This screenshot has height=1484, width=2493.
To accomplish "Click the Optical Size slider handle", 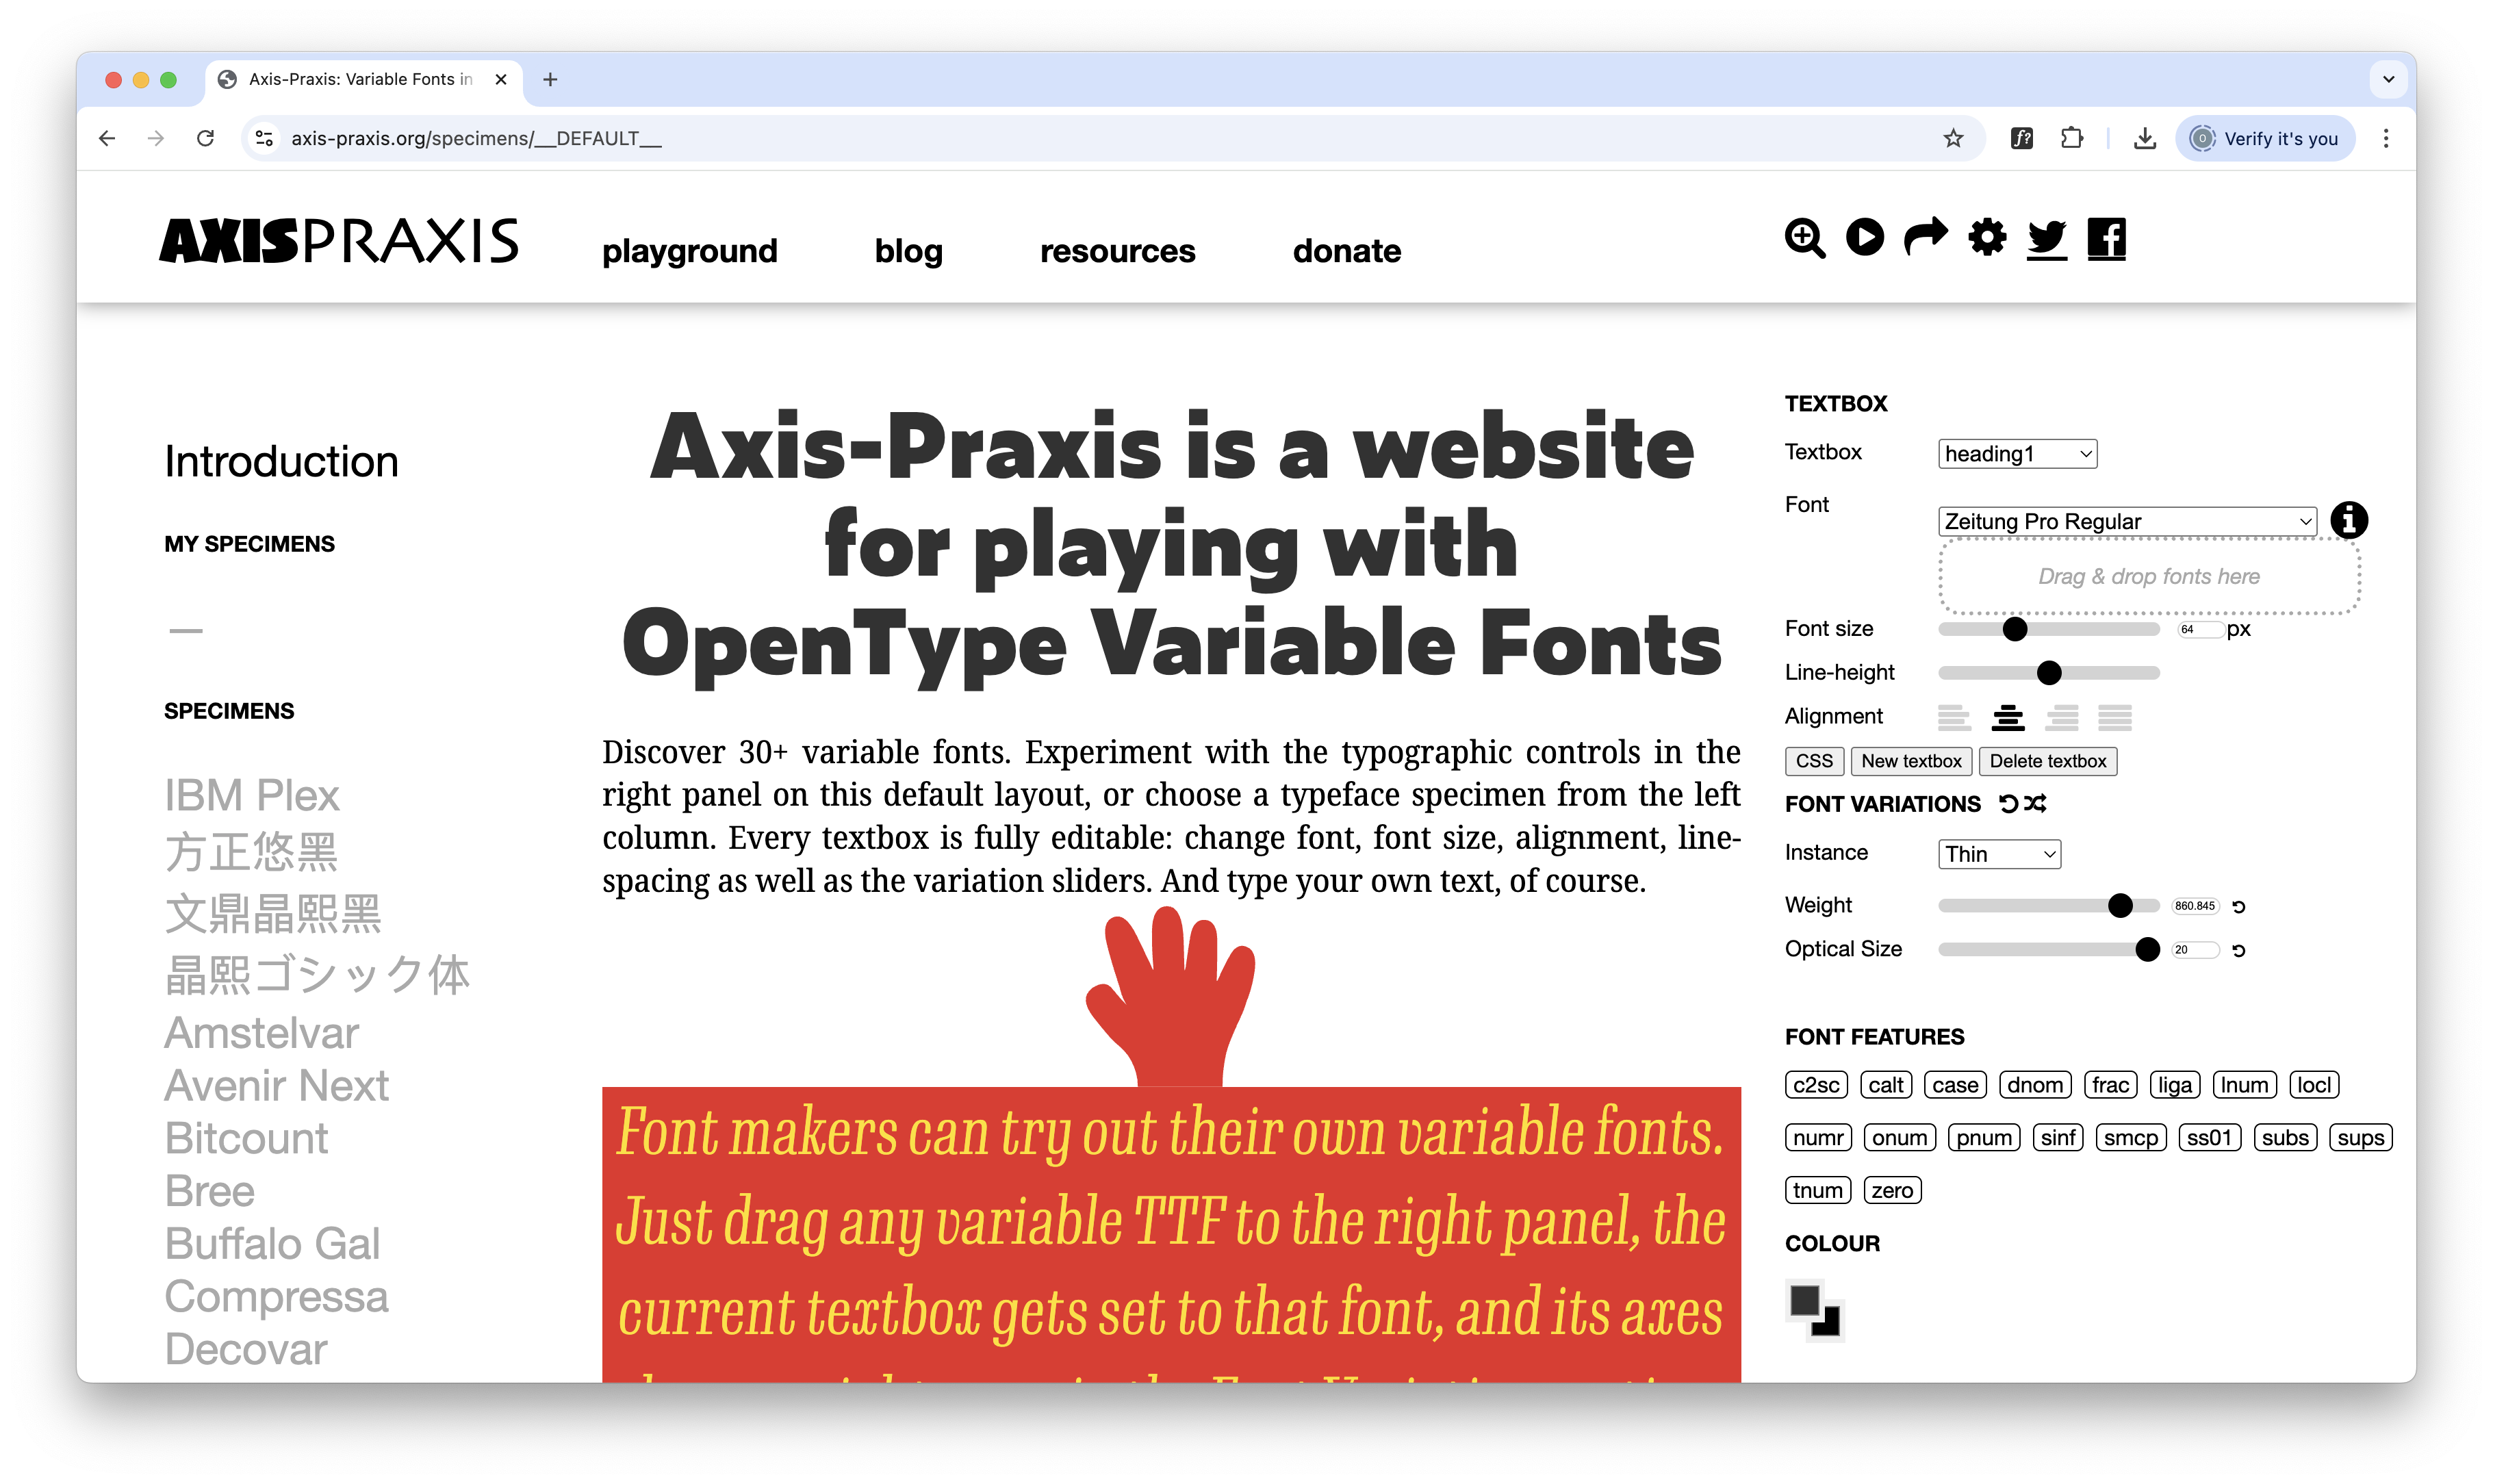I will click(x=2147, y=950).
